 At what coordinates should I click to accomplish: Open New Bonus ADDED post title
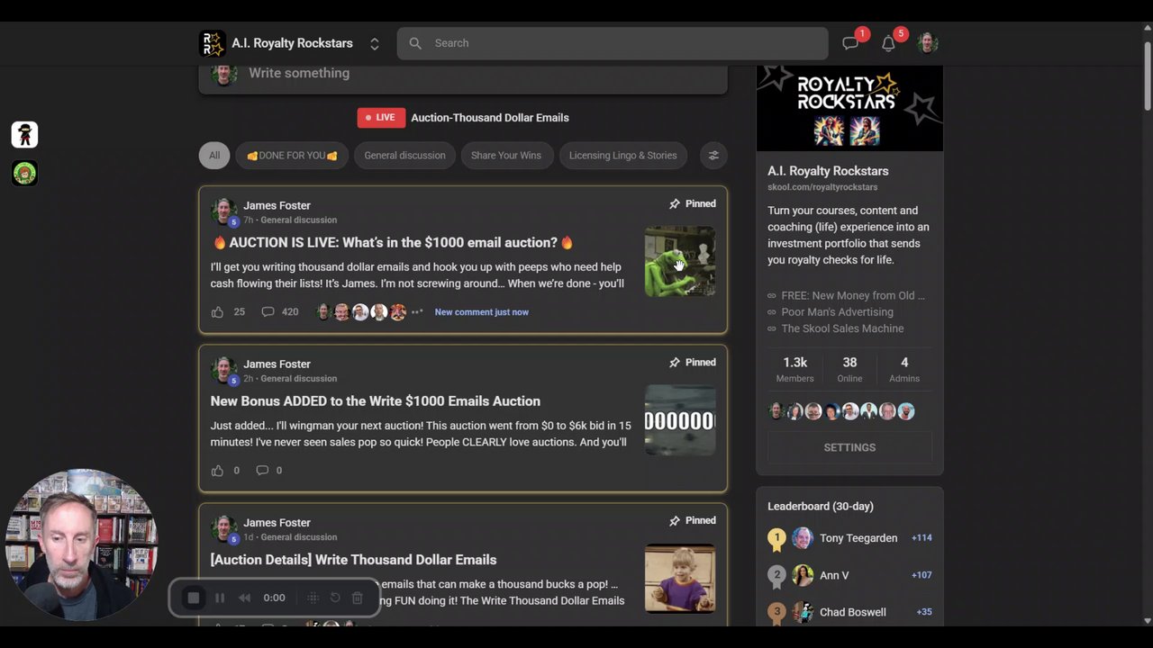376,401
